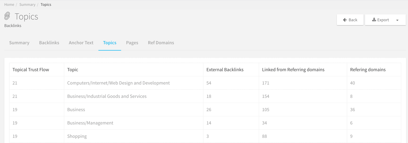The height and width of the screenshot is (143, 408).
Task: Click the chain-link Topics icon
Action: point(7,16)
